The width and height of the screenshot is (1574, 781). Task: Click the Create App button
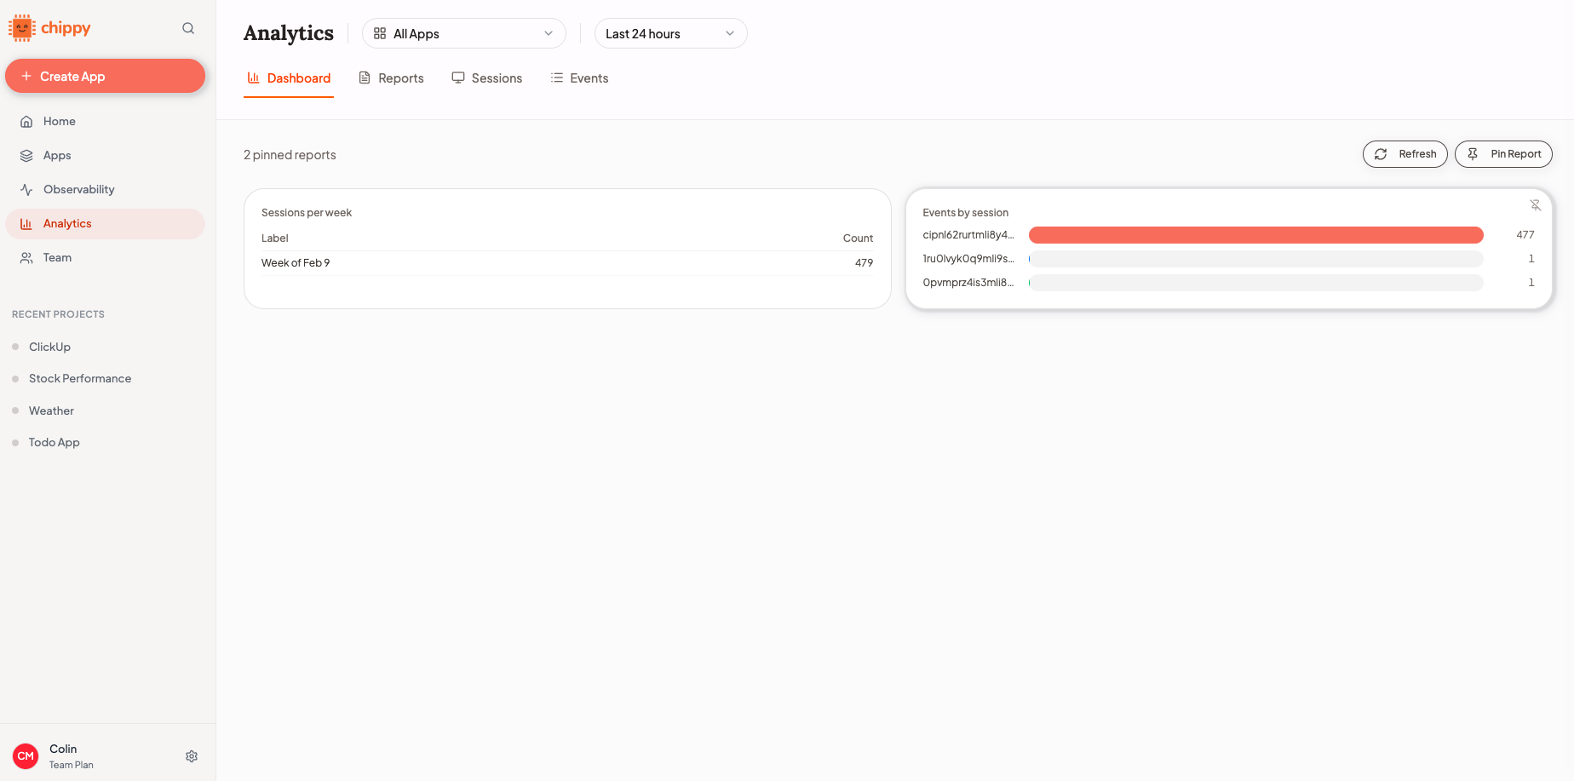105,76
